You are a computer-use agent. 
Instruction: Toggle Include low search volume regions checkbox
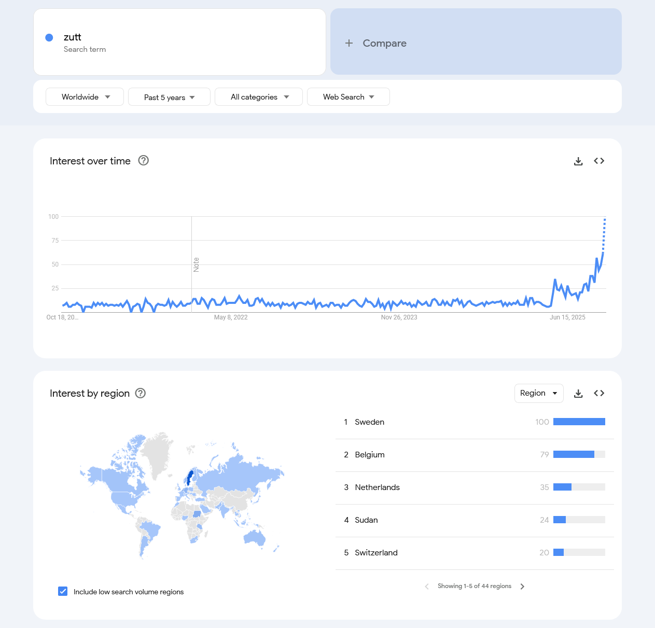63,591
